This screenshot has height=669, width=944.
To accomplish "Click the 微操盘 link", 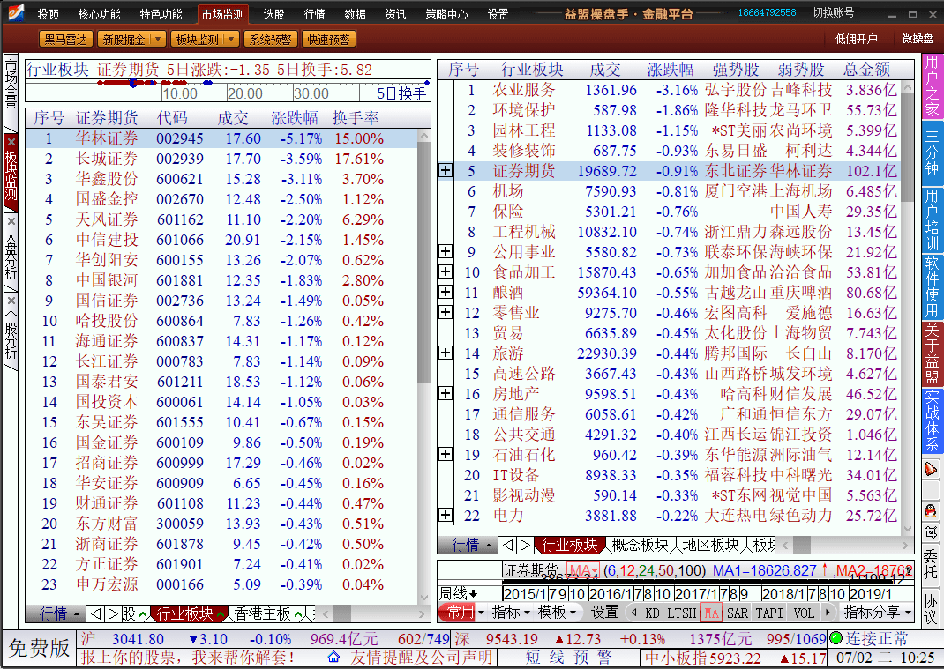I will coord(918,39).
